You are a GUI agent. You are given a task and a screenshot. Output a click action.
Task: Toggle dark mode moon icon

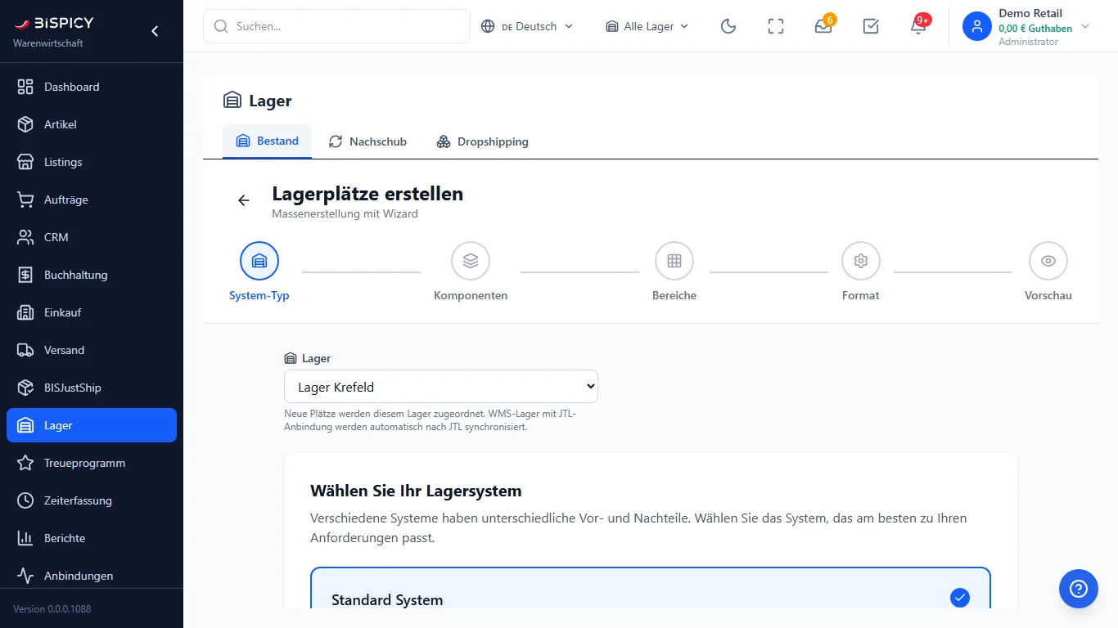click(728, 26)
